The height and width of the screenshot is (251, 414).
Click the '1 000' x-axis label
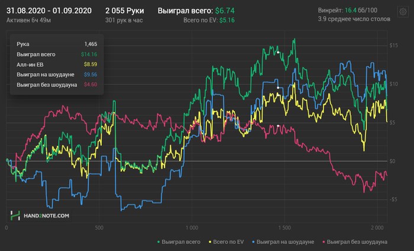tap(192, 227)
